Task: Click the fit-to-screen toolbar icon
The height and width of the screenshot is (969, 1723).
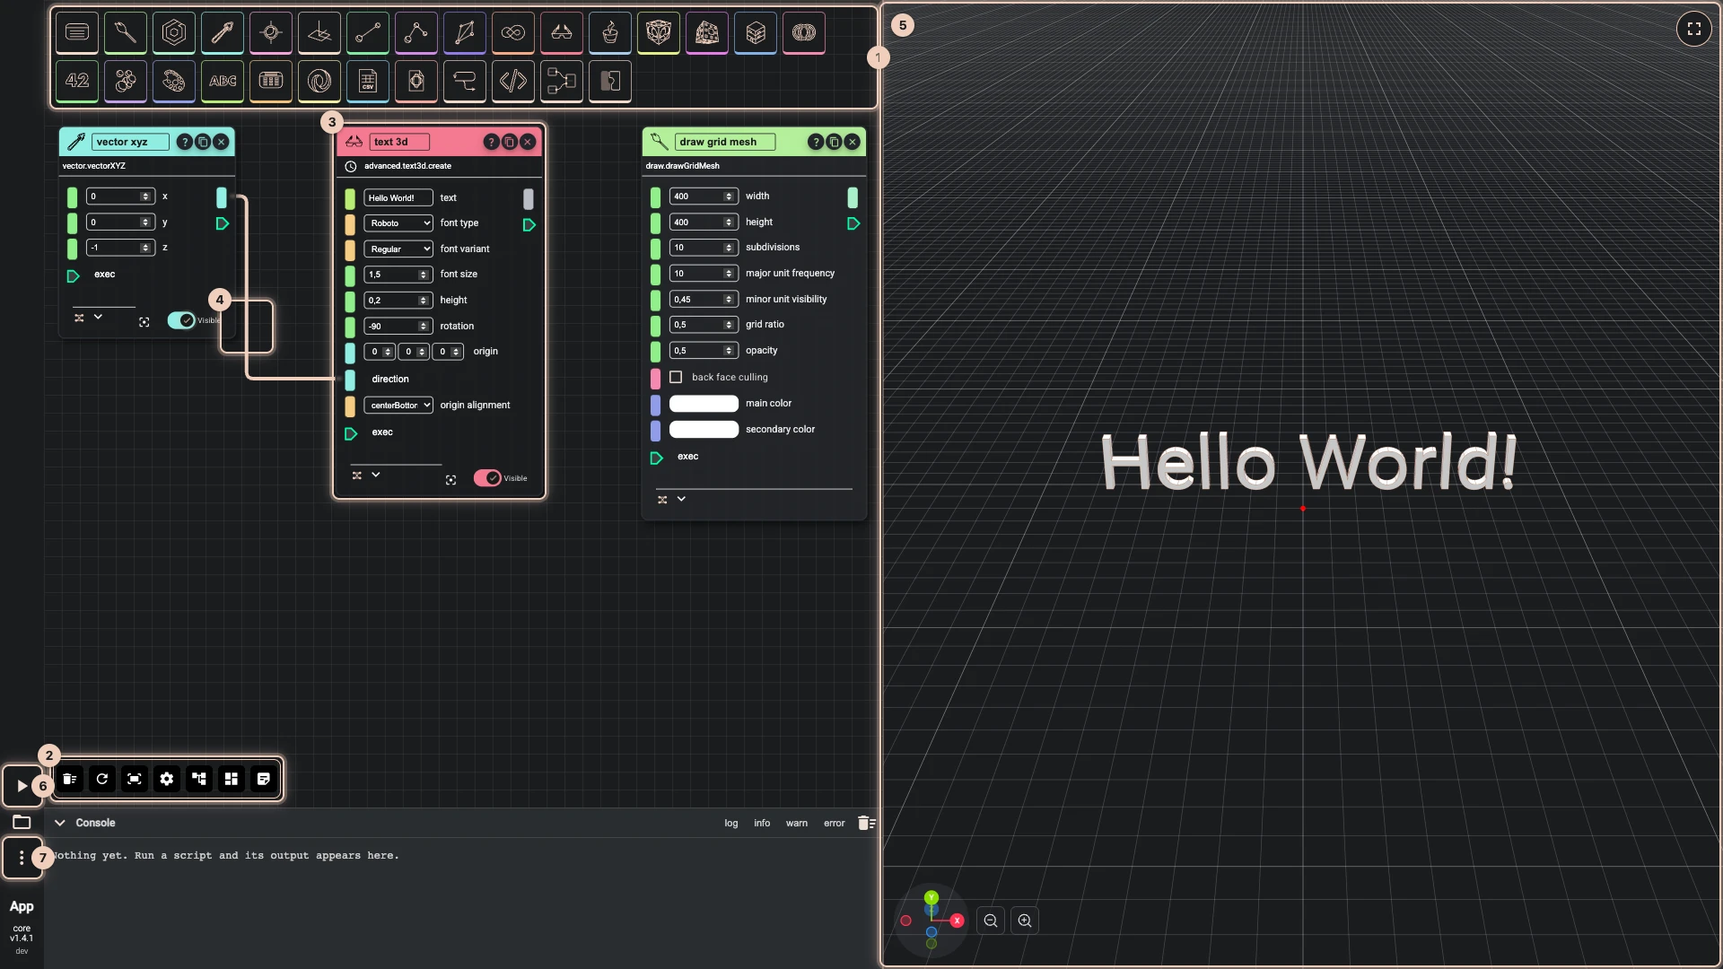Action: [135, 779]
